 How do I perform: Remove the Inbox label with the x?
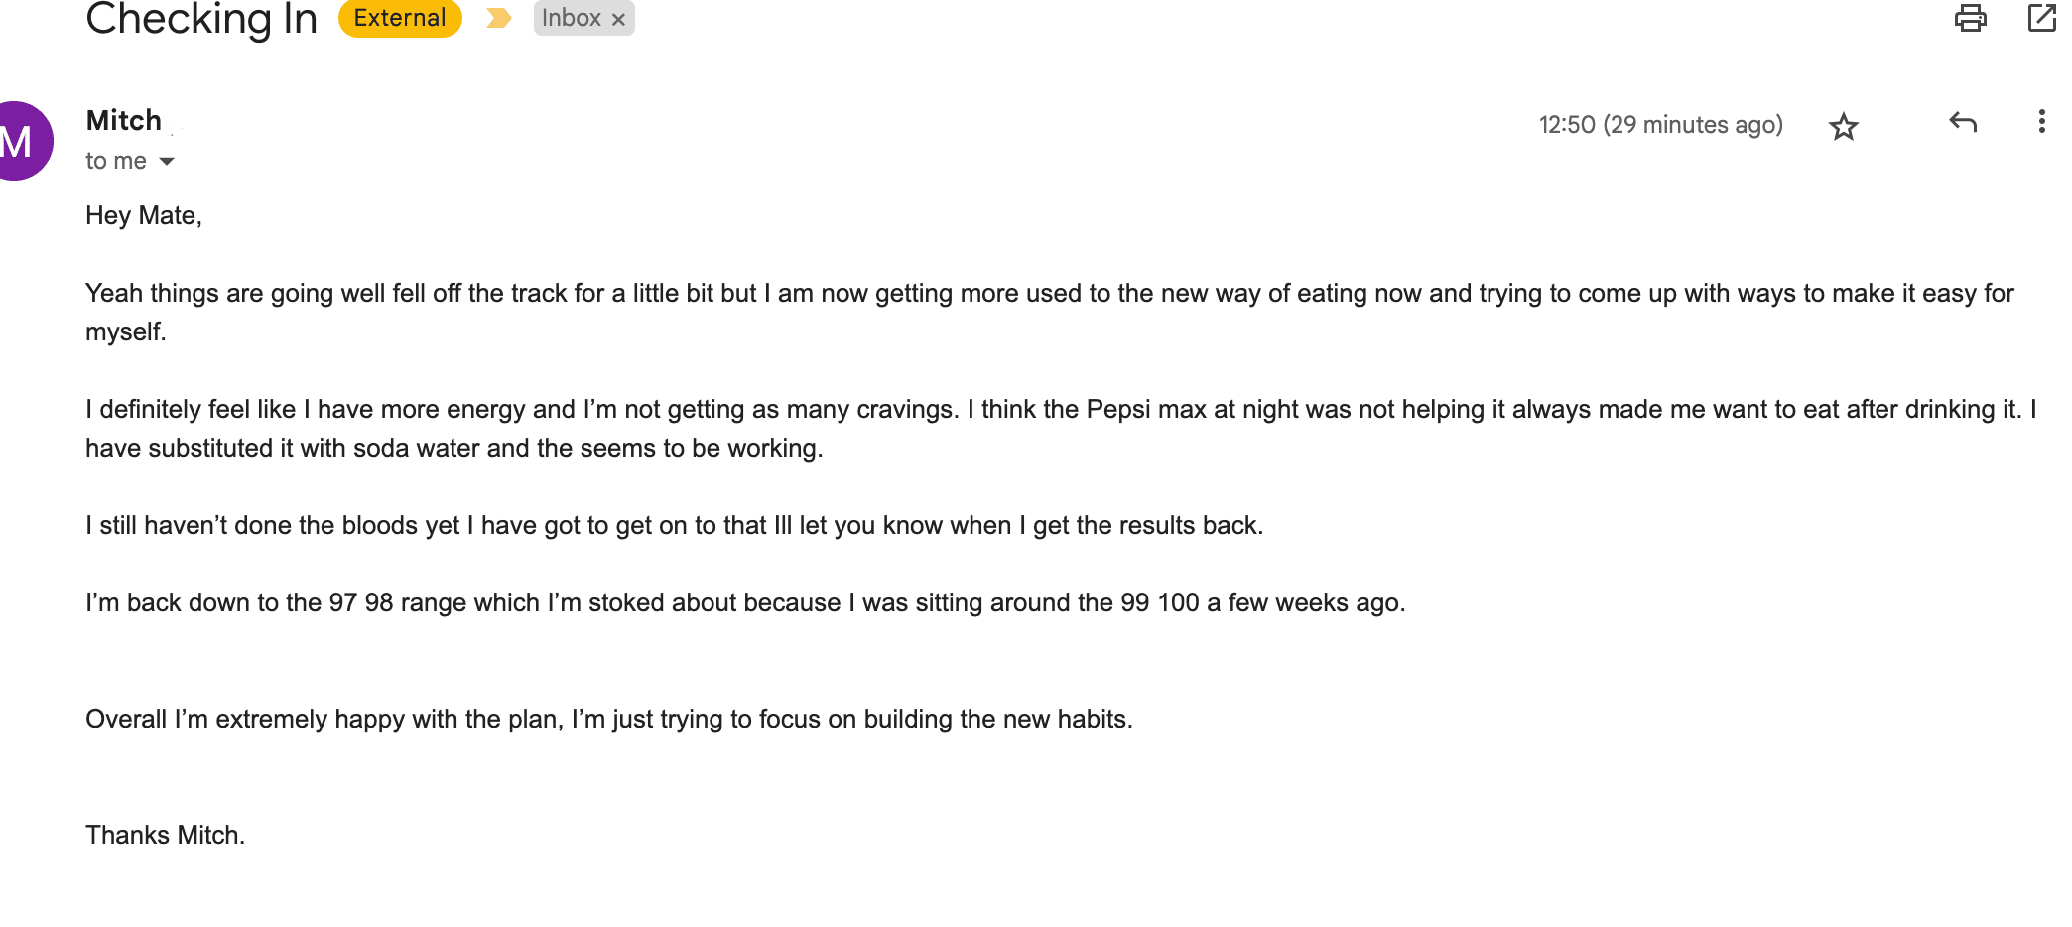(x=618, y=19)
